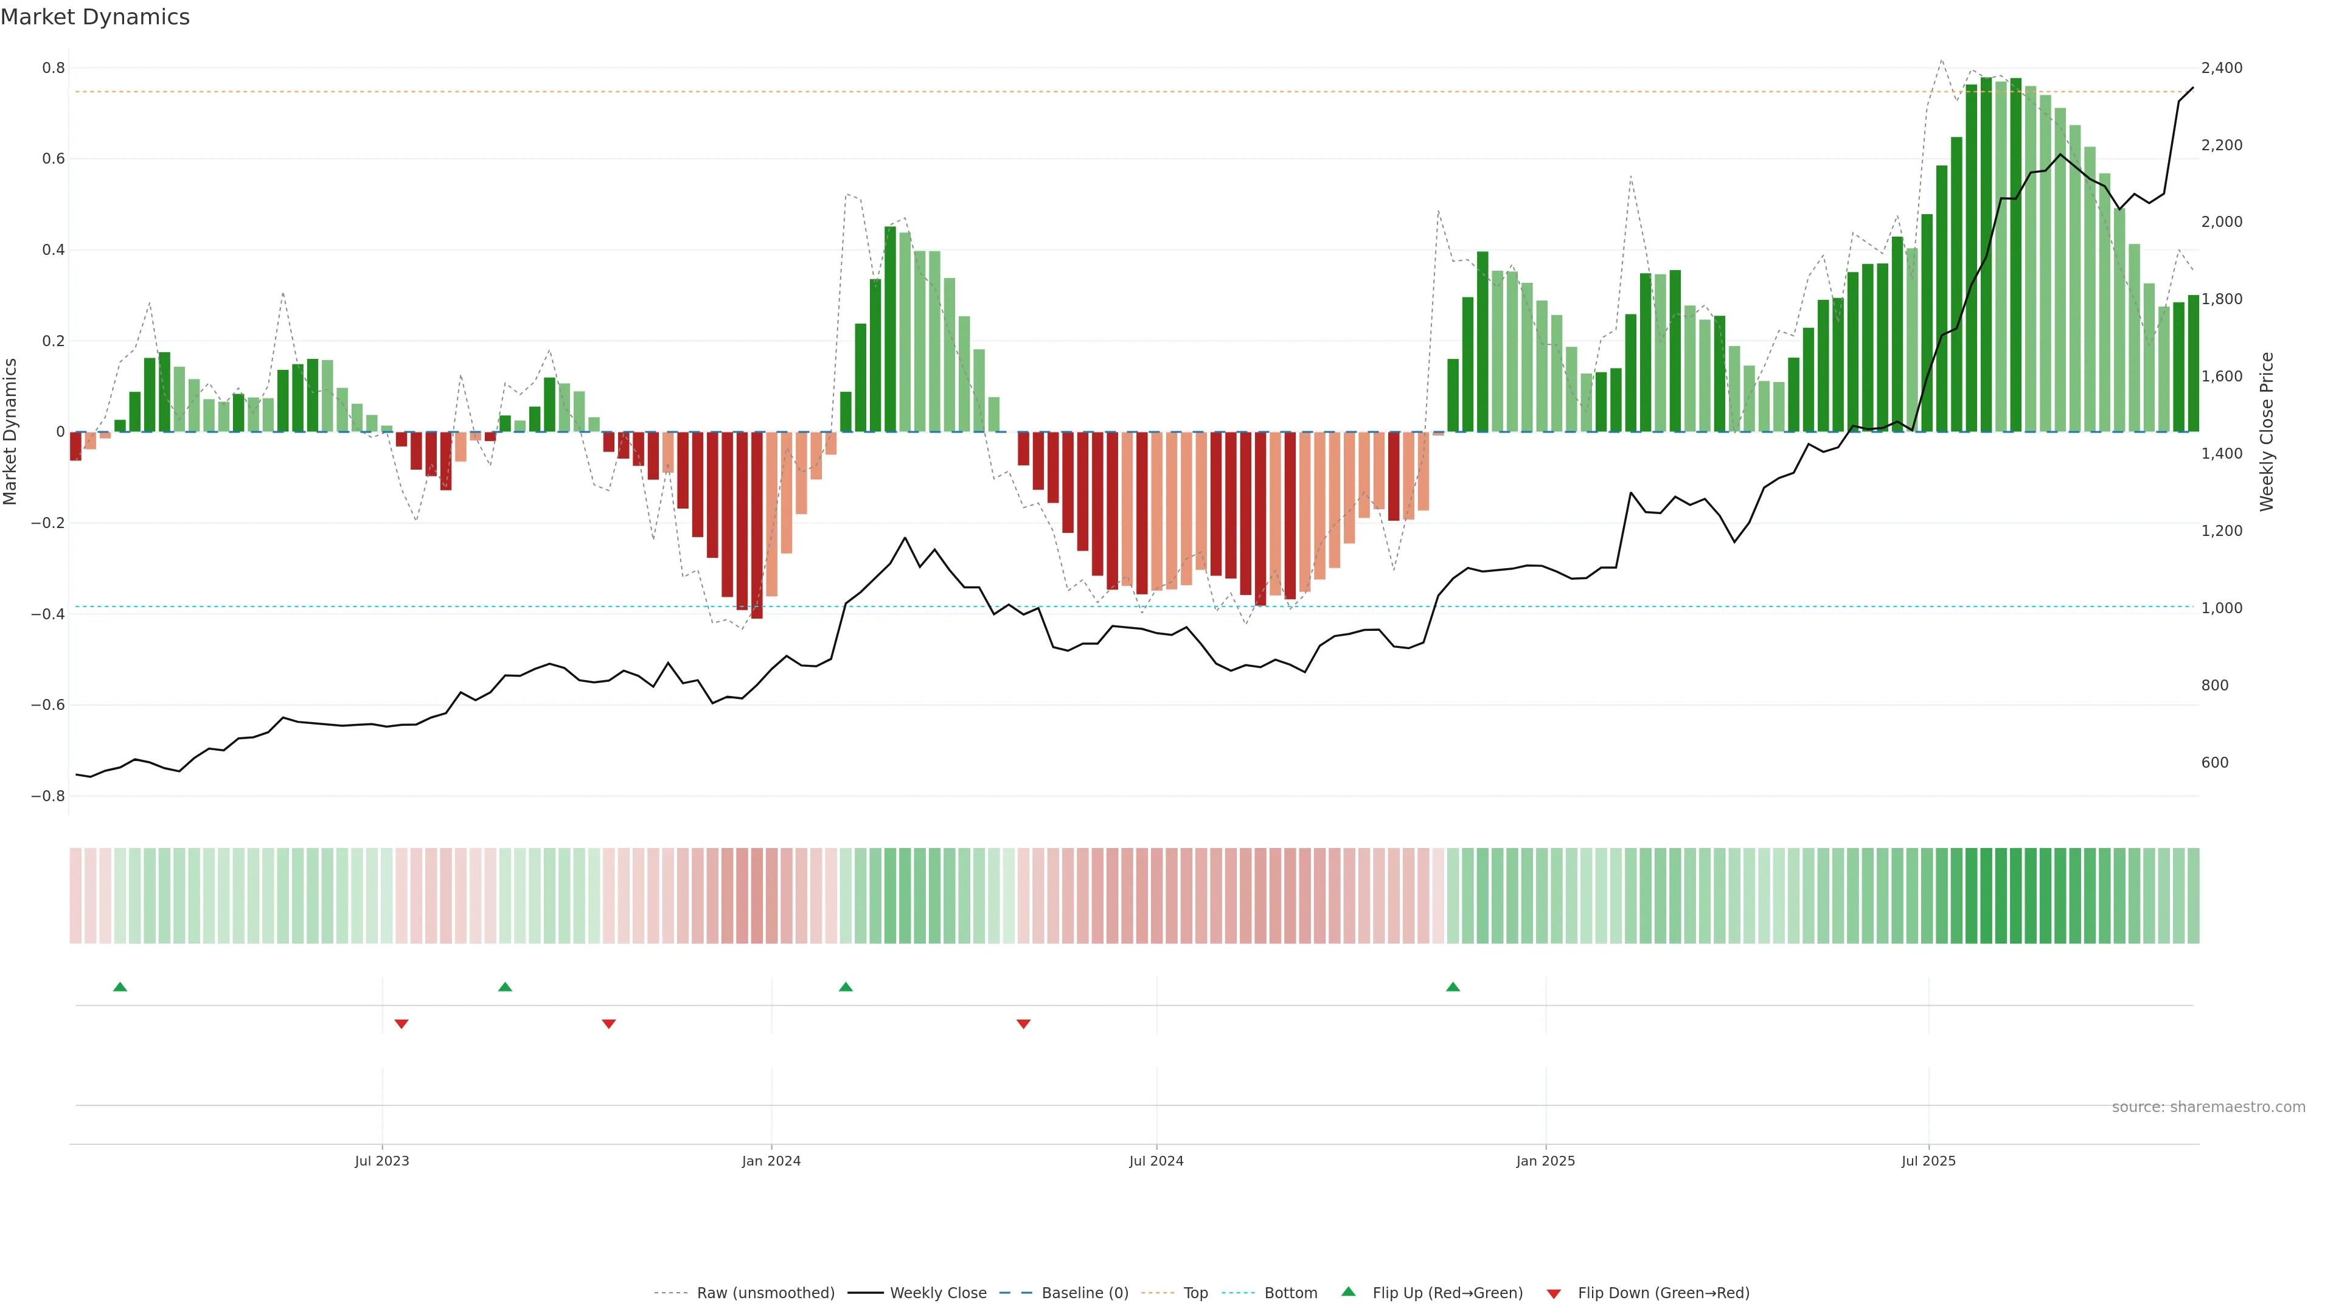Viewport: 2336px width, 1314px height.
Task: Click the Flip Down (Green→Red) legend label
Action: coord(1663,1293)
